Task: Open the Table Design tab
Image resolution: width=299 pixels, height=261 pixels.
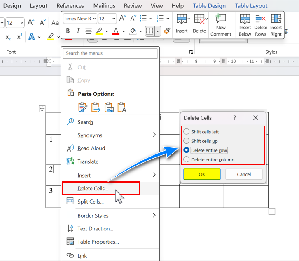Action: click(x=209, y=6)
